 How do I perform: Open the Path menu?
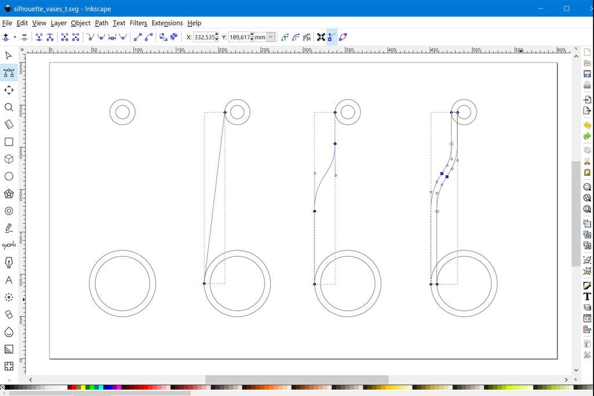point(102,23)
